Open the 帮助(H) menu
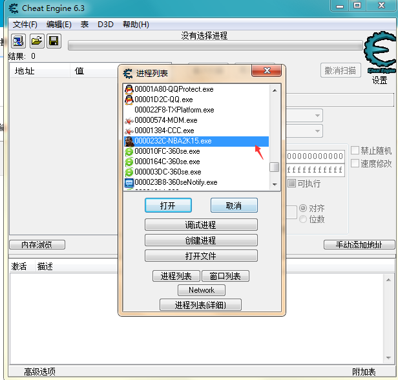The width and height of the screenshot is (398, 380). (136, 25)
